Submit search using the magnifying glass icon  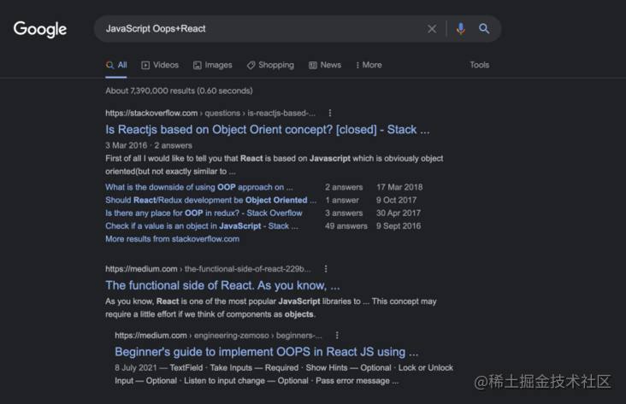(484, 29)
